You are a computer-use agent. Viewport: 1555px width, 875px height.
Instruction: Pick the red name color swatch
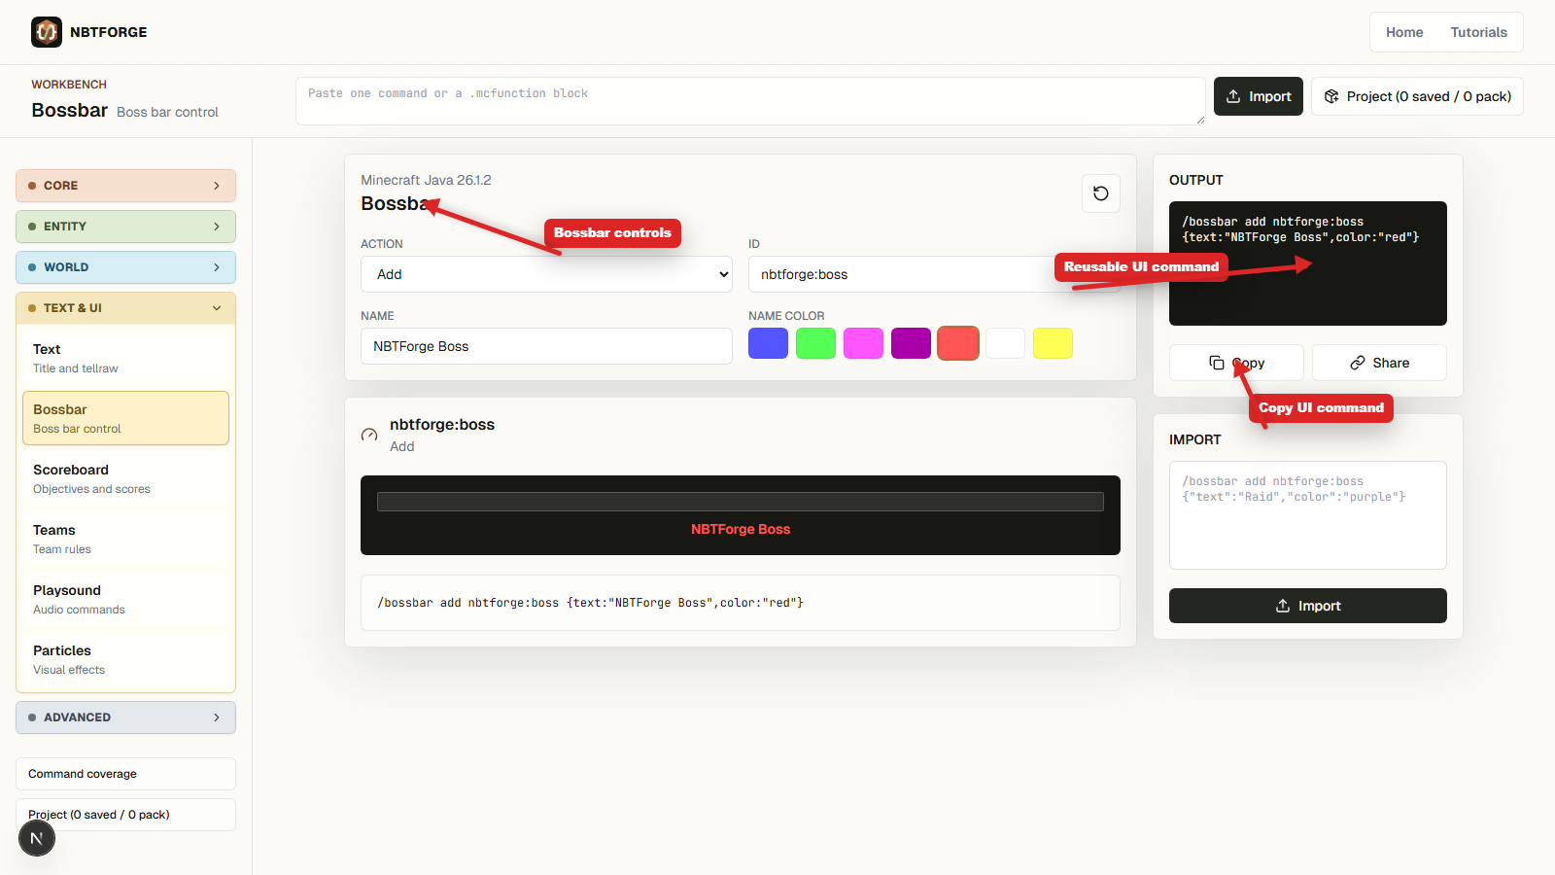click(x=958, y=343)
